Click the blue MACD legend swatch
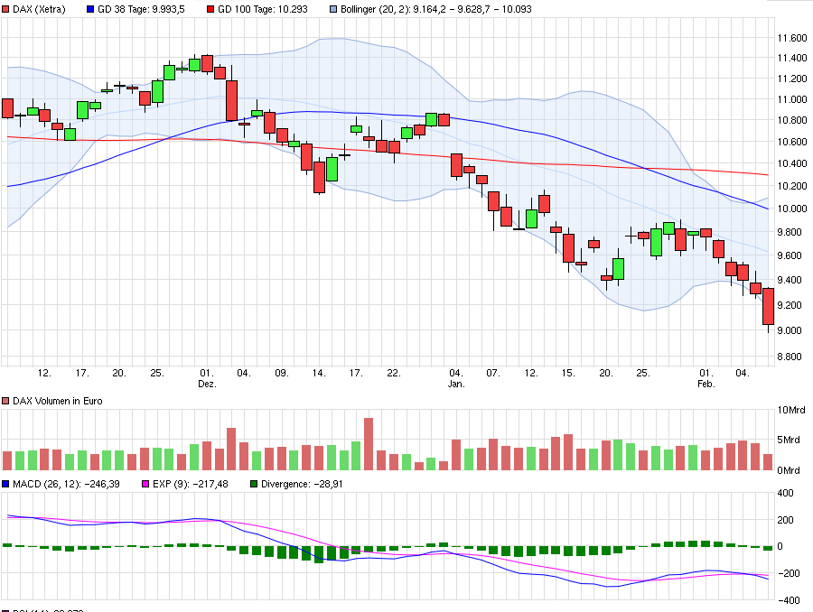 point(5,484)
